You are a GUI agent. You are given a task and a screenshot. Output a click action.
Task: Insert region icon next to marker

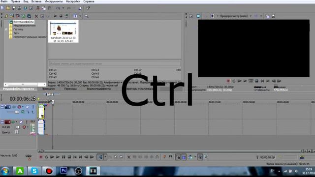[170, 157]
